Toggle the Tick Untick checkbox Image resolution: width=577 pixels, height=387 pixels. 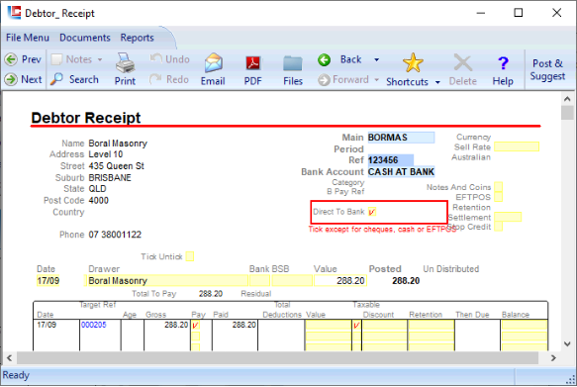click(x=190, y=256)
